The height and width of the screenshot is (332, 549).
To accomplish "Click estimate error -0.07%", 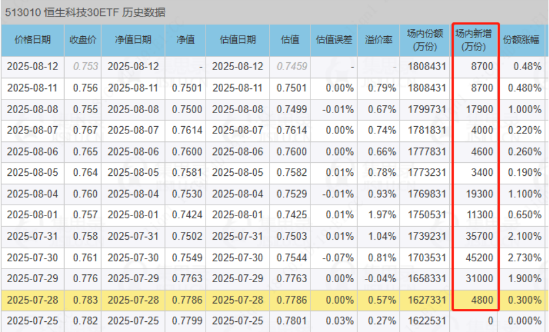I will 338,258.
